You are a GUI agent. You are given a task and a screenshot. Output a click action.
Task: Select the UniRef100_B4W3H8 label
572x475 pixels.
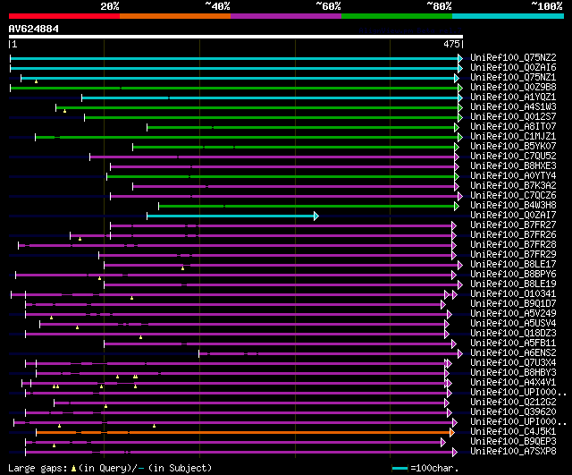513,205
